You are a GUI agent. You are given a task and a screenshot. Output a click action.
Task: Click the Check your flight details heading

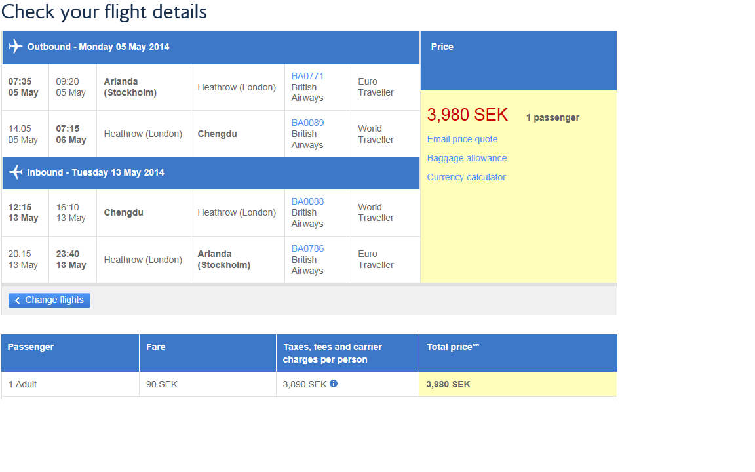[104, 12]
